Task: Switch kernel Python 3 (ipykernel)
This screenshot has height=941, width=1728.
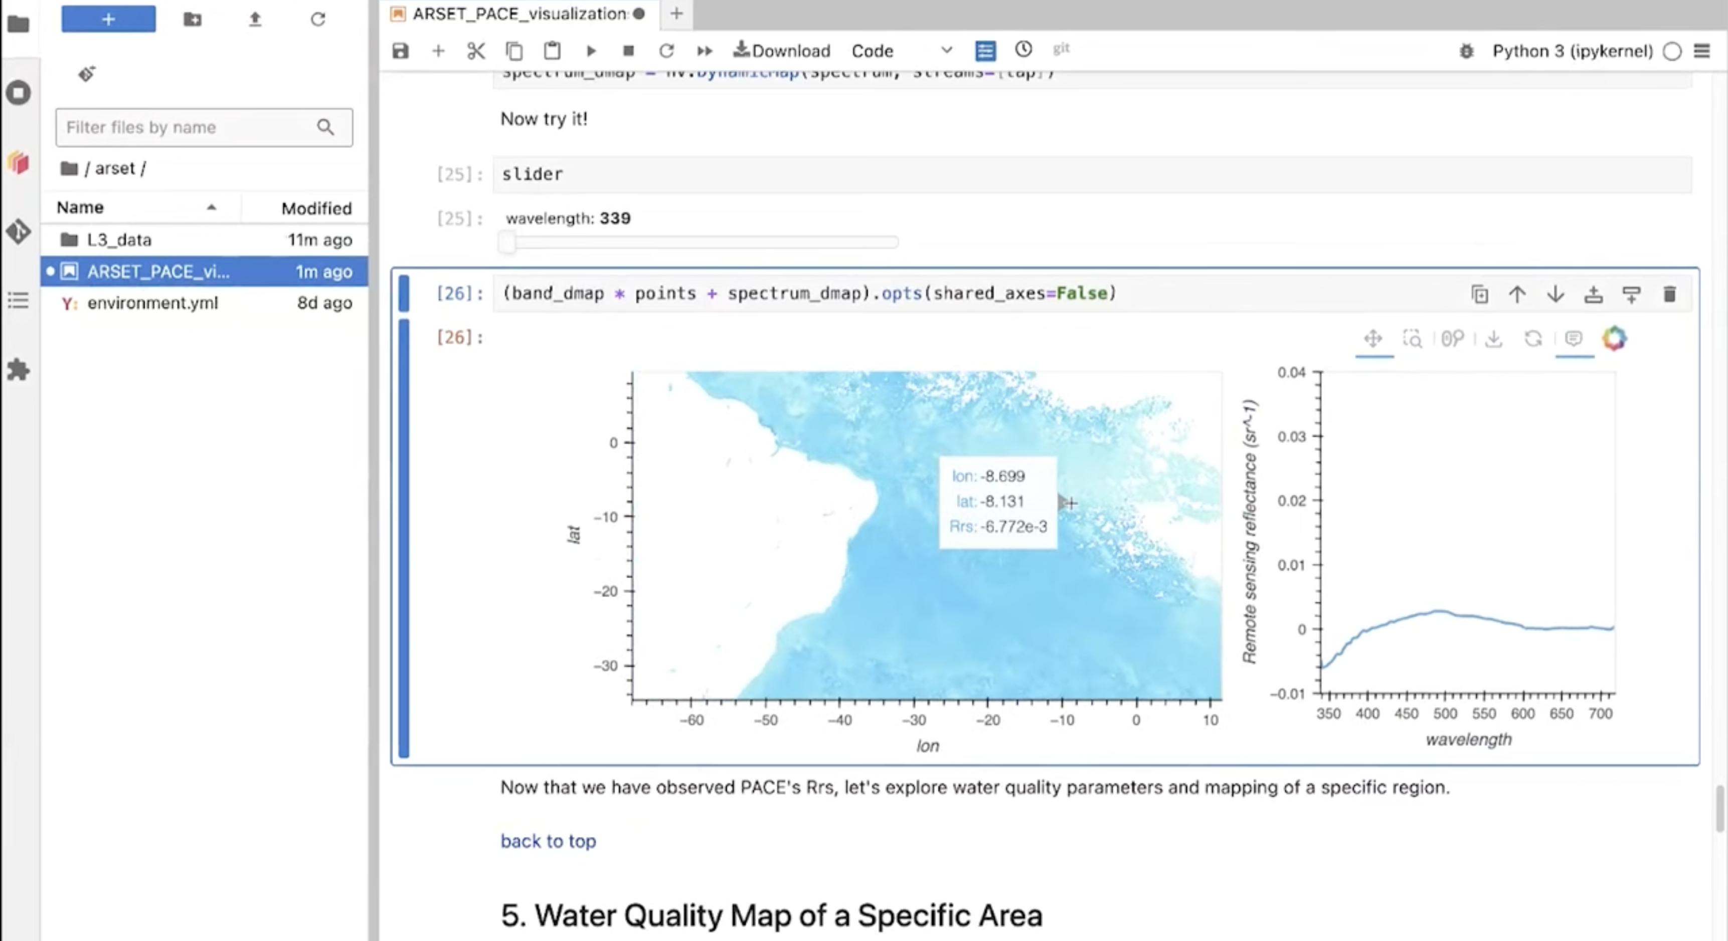Action: pos(1573,51)
